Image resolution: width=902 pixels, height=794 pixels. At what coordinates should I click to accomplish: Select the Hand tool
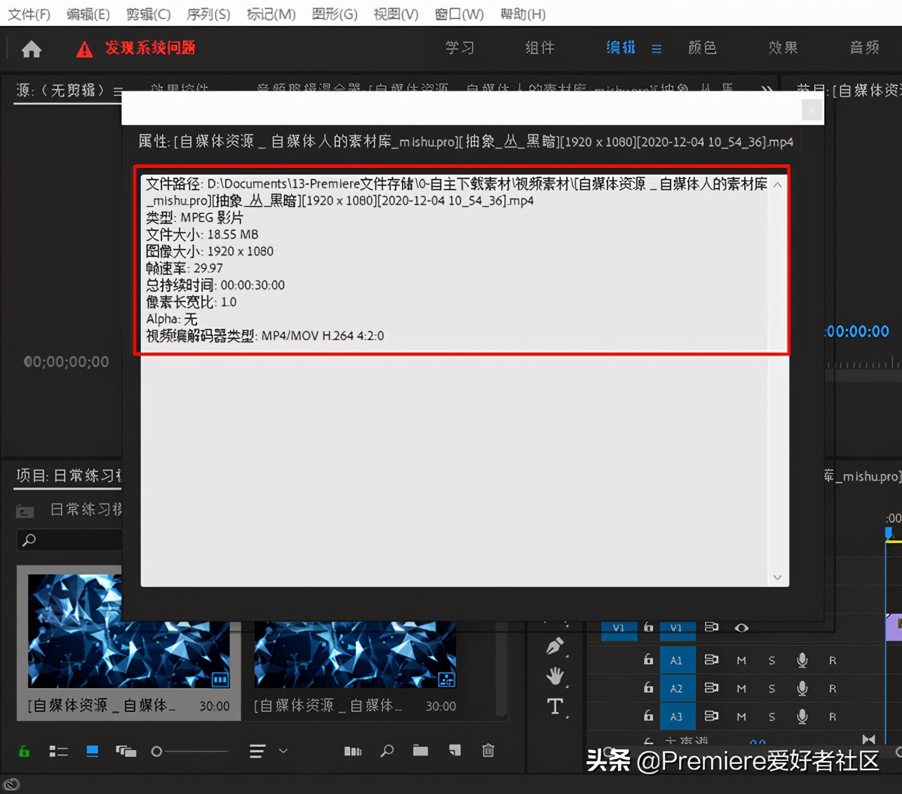(554, 675)
